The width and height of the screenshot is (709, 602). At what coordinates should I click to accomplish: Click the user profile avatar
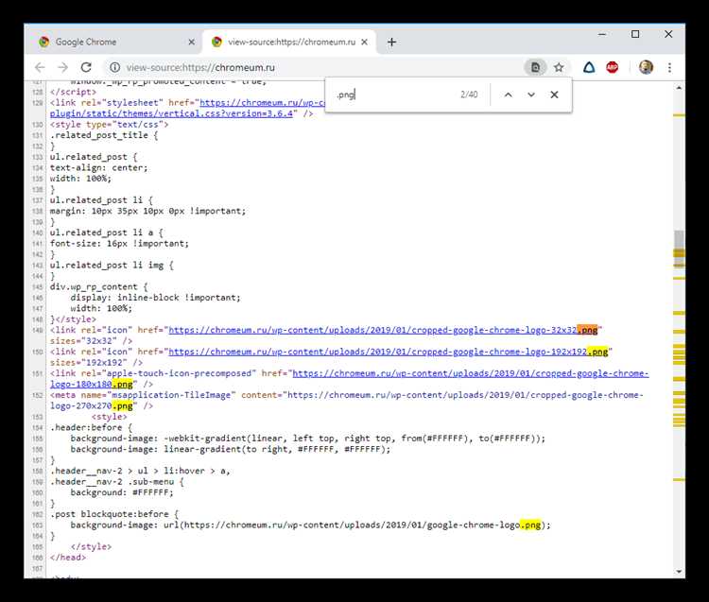(646, 67)
